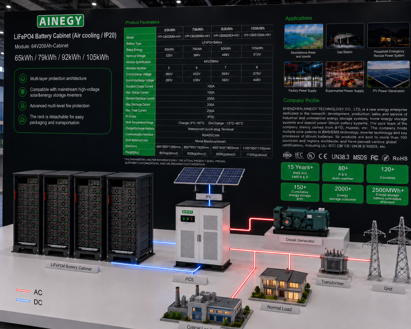Select the Transformer label placard
Screen dimensions: 411x329
(332, 283)
